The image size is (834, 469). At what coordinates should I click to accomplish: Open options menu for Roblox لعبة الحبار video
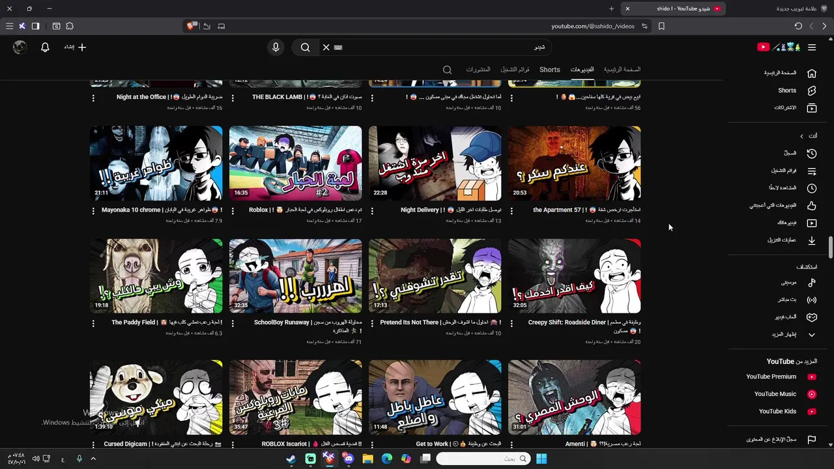coord(233,211)
